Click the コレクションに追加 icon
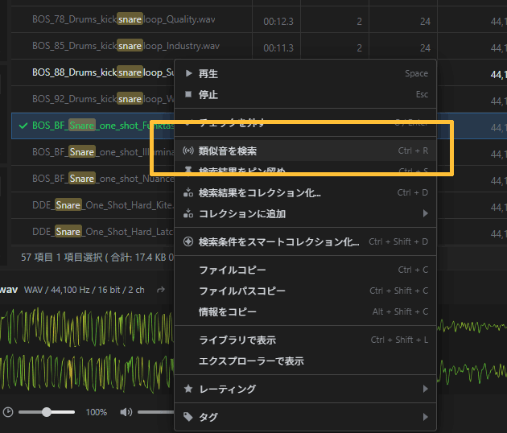Image resolution: width=507 pixels, height=433 pixels. 188,213
